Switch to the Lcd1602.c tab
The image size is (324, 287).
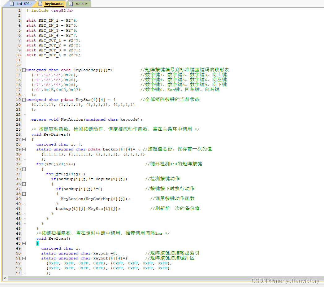[21, 4]
